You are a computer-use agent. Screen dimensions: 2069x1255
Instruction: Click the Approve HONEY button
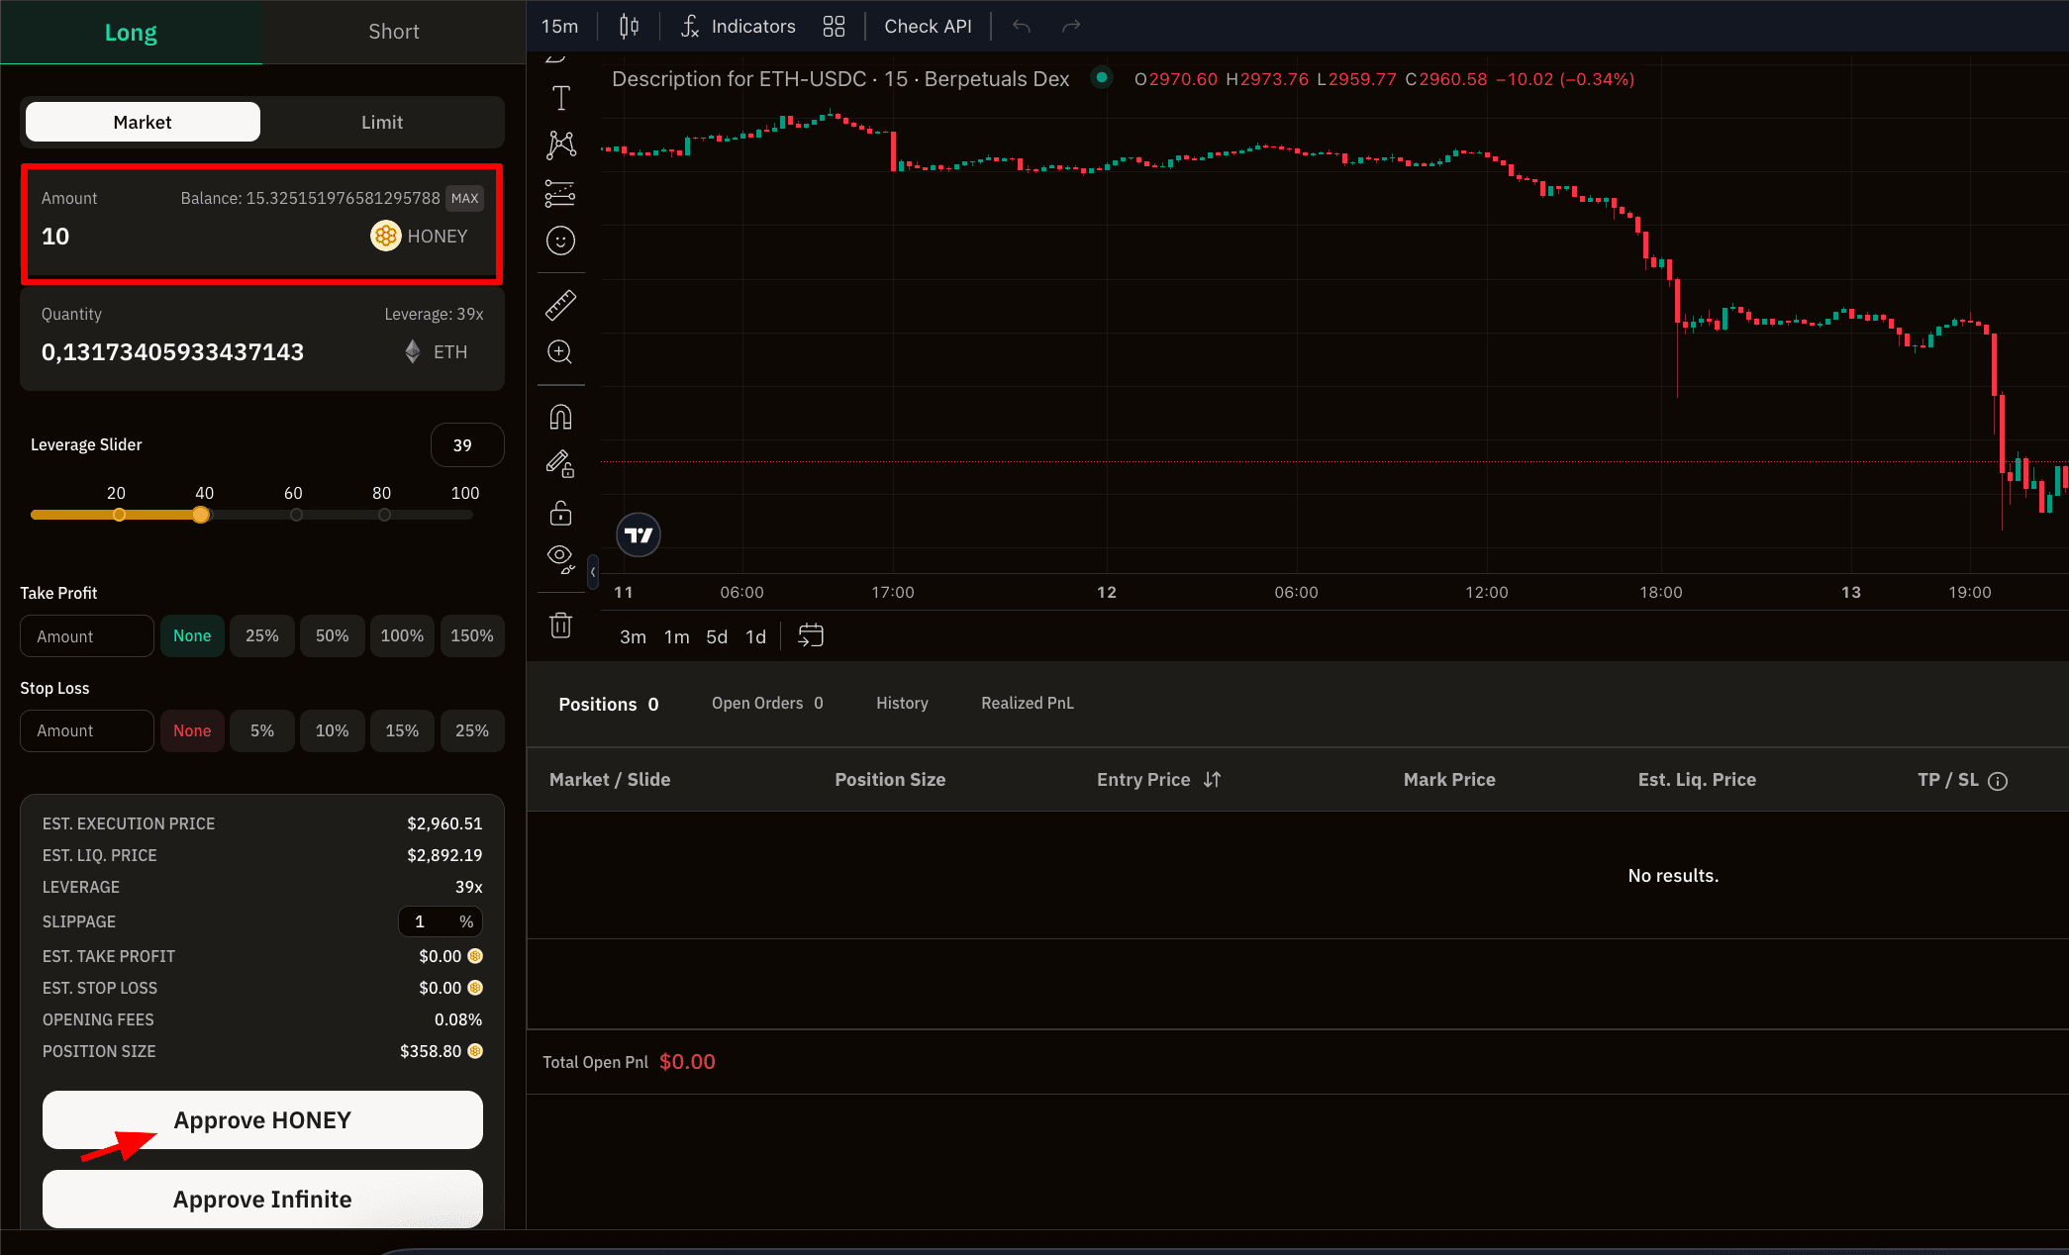coord(262,1120)
